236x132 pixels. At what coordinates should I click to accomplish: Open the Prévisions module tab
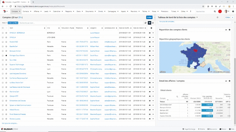(x=165, y=11)
